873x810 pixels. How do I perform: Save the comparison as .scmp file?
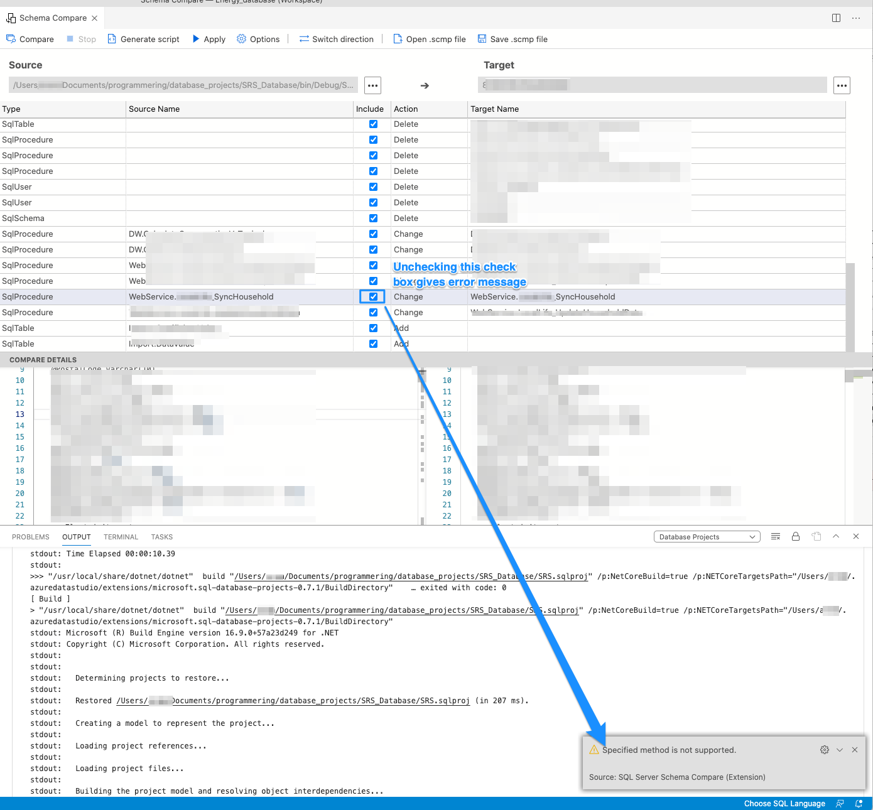513,39
